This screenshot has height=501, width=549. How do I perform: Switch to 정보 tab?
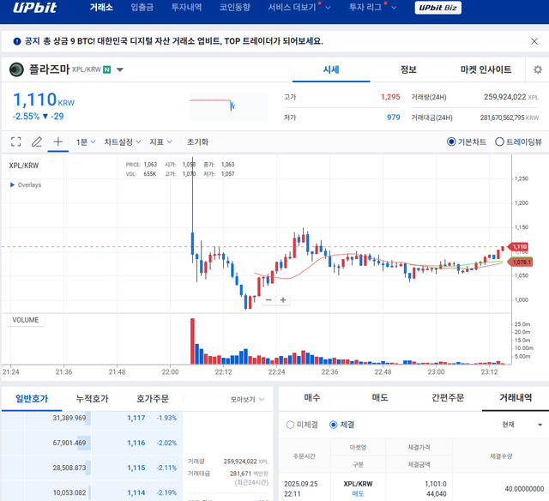pos(408,69)
